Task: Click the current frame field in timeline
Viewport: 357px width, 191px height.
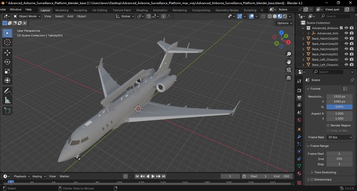Action: coord(230,176)
